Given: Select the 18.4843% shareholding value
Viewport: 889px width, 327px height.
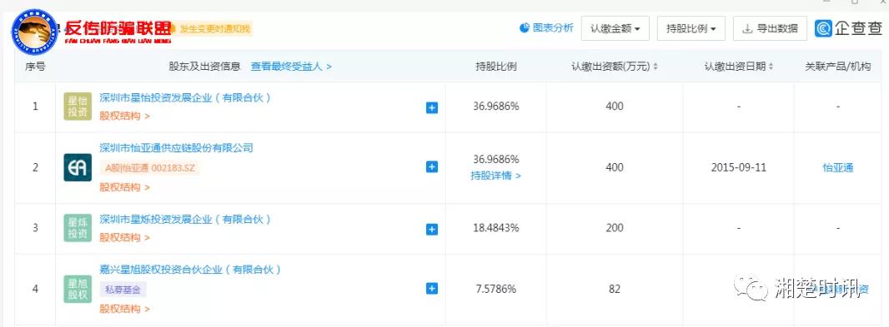Looking at the screenshot, I should click(496, 228).
